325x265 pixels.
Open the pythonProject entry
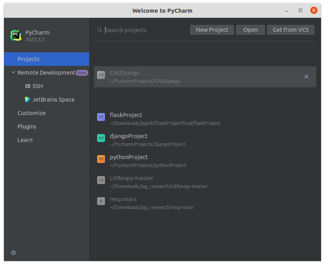205,161
